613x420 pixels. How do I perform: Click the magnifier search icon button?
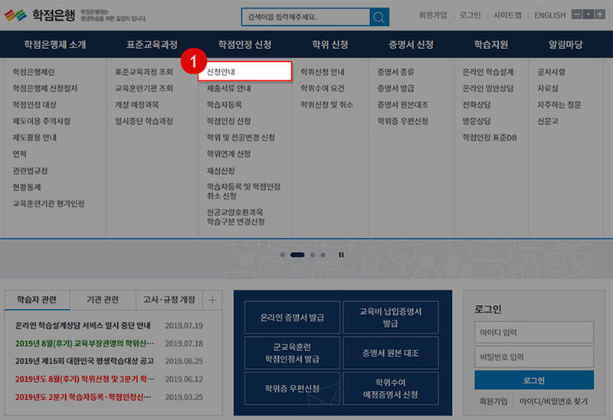[x=379, y=17]
